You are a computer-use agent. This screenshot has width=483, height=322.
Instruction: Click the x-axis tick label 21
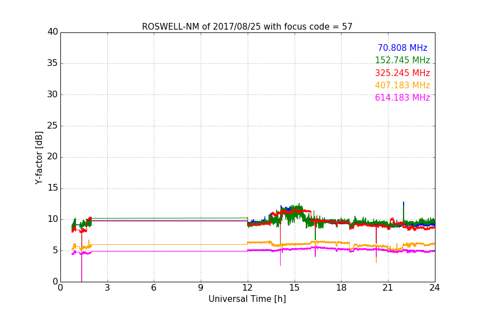(x=388, y=288)
